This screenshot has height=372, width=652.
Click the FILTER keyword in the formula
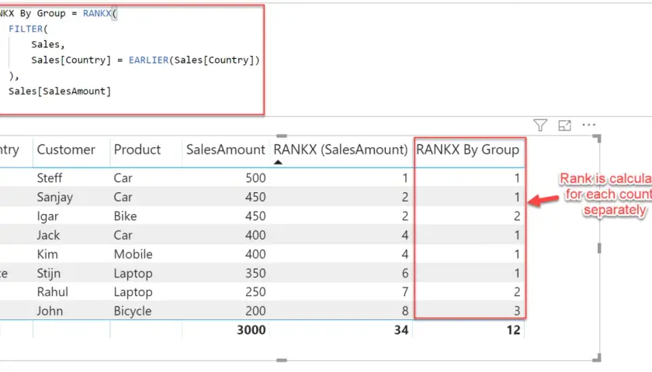point(26,29)
